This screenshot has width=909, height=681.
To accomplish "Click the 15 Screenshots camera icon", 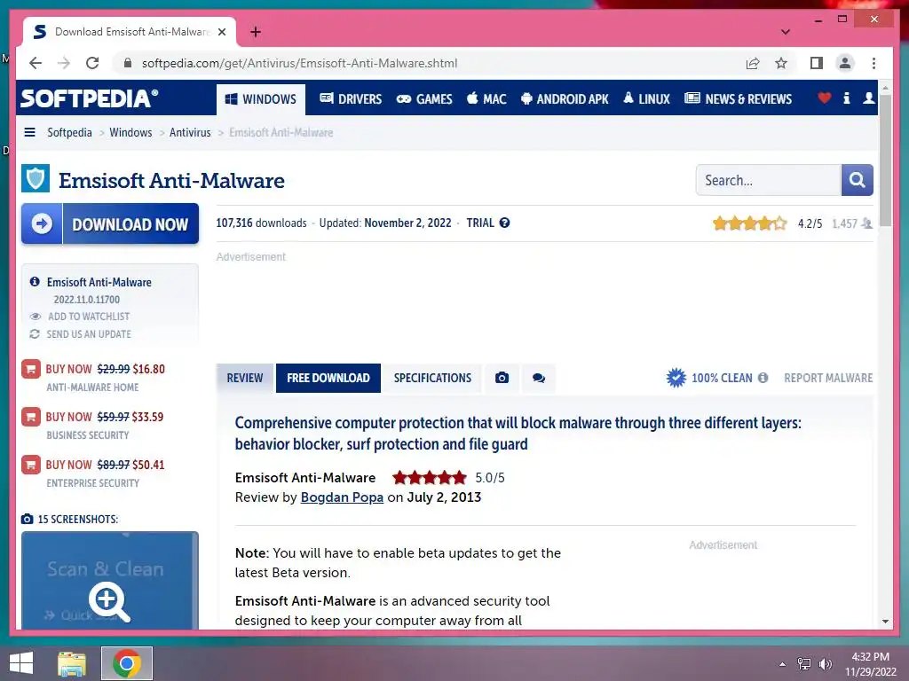I will tap(28, 519).
